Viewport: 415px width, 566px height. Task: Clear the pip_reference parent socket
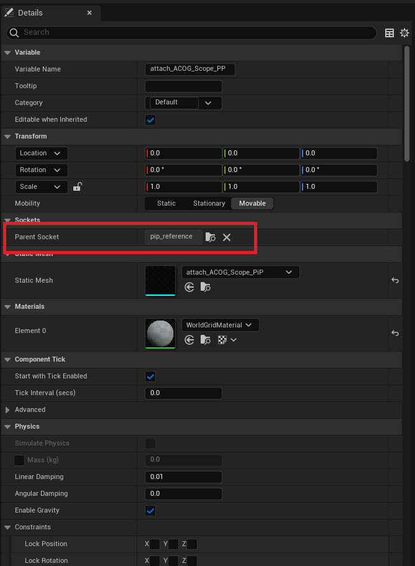(227, 237)
